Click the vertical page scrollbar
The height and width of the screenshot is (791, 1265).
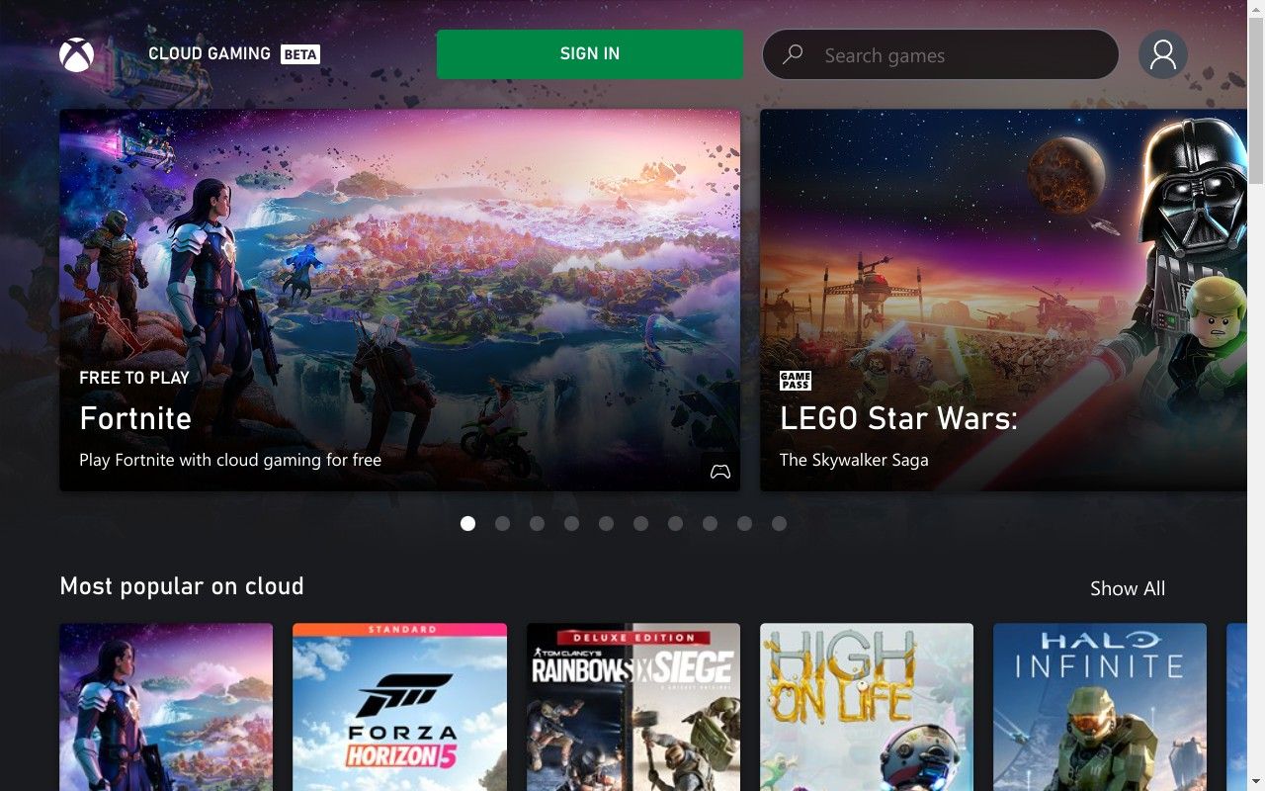tap(1256, 395)
